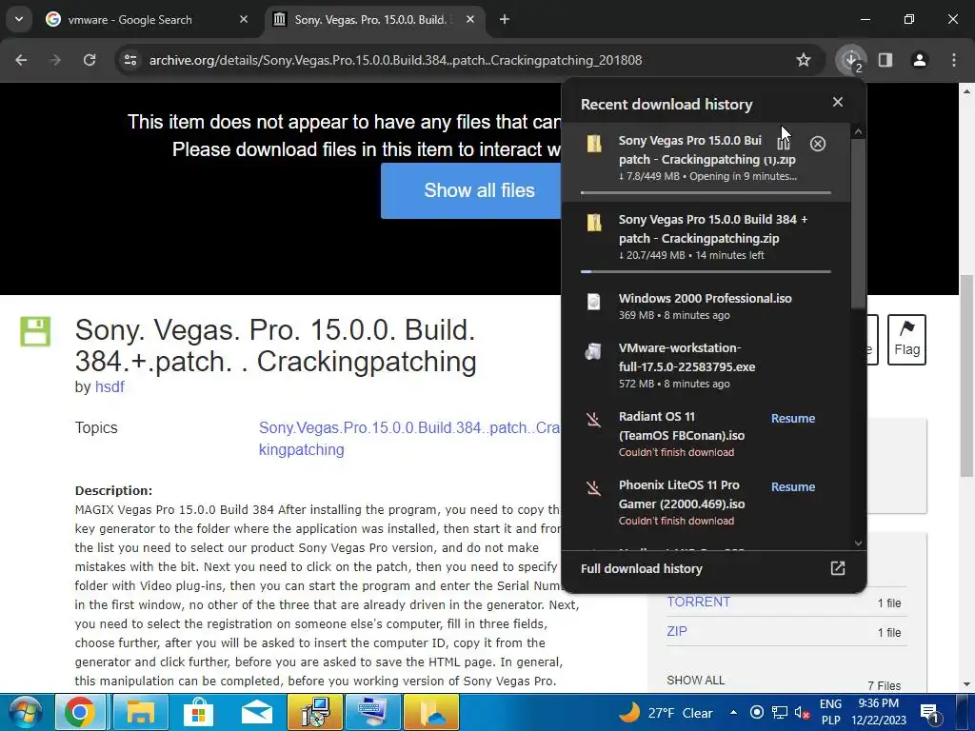Resume the Phoenix LiteOS 11 Pro Gamer download
The image size is (975, 731).
tap(793, 486)
